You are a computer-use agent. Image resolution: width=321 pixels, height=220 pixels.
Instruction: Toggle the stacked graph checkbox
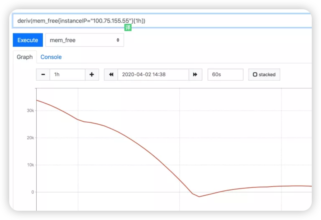coord(264,75)
